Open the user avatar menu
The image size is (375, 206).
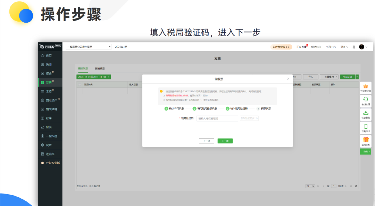(363, 47)
